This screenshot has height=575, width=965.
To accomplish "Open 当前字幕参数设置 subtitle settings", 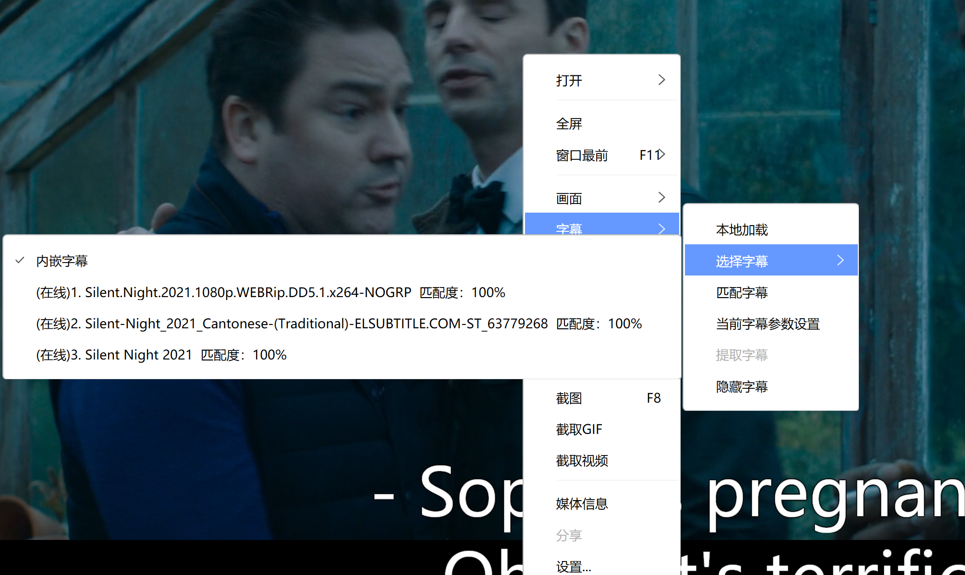I will [768, 324].
